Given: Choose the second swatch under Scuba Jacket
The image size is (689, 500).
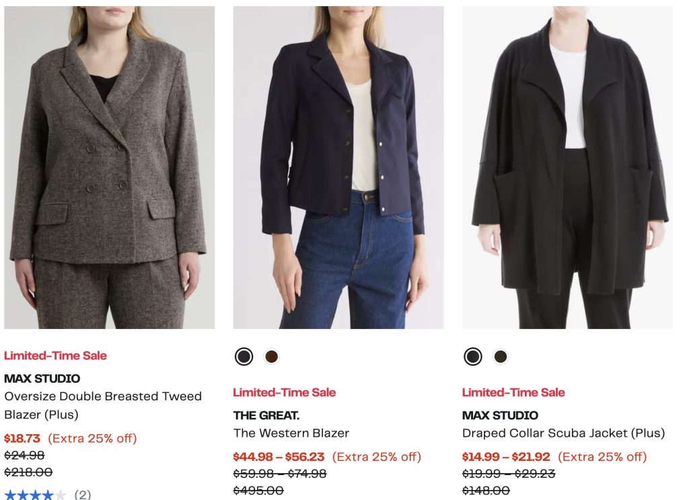Looking at the screenshot, I should [501, 356].
